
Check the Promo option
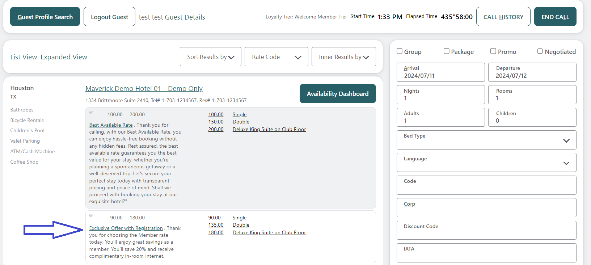tap(493, 51)
